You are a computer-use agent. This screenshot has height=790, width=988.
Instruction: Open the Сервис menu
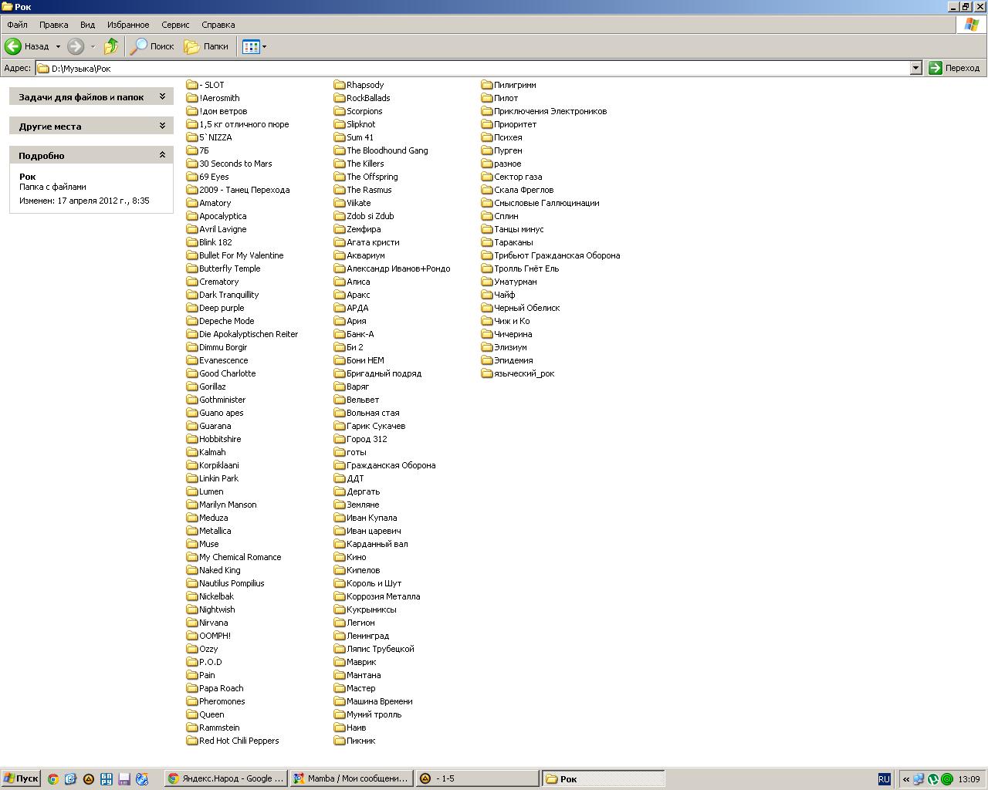click(x=175, y=25)
